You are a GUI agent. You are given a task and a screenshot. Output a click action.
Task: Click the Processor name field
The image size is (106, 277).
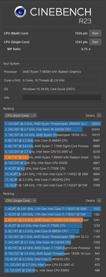[x=62, y=72]
